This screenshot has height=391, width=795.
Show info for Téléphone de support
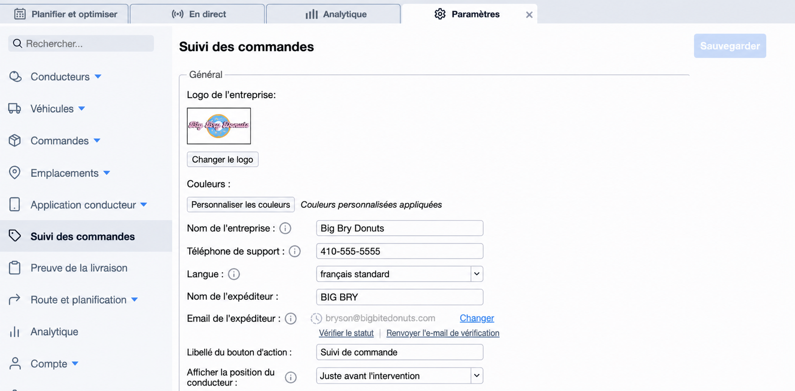(294, 252)
